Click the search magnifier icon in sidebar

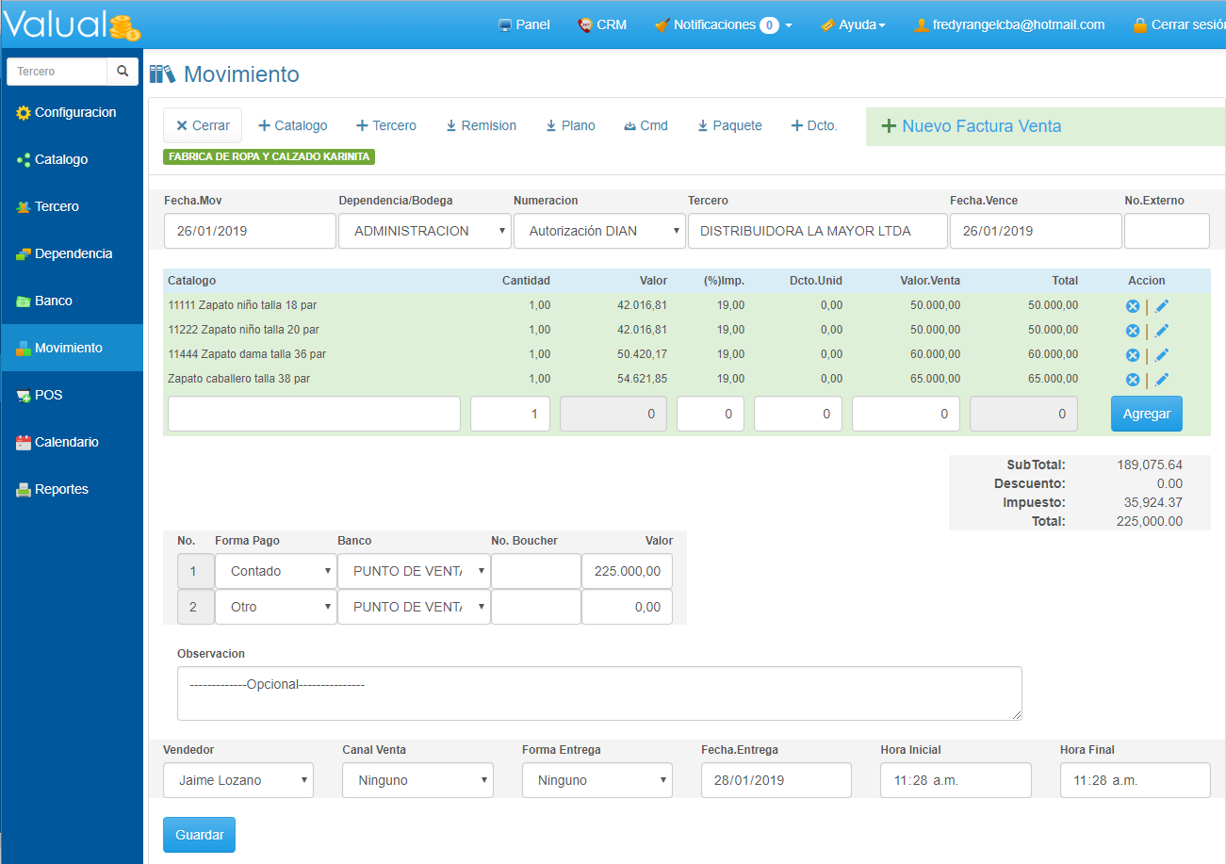123,72
